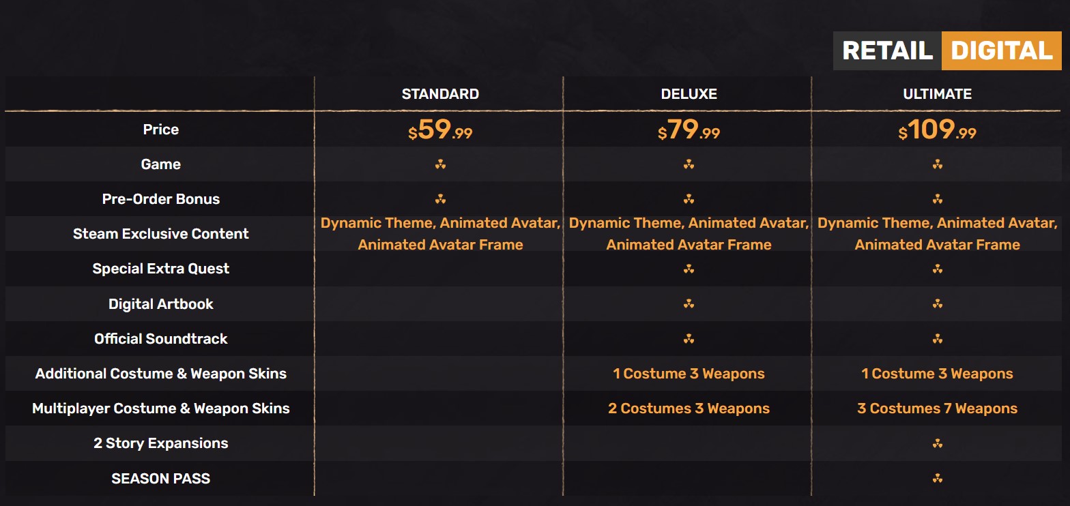Image resolution: width=1070 pixels, height=506 pixels.
Task: Click Ultimate '3 Costumes 7 Weapons' text
Action: tap(937, 408)
